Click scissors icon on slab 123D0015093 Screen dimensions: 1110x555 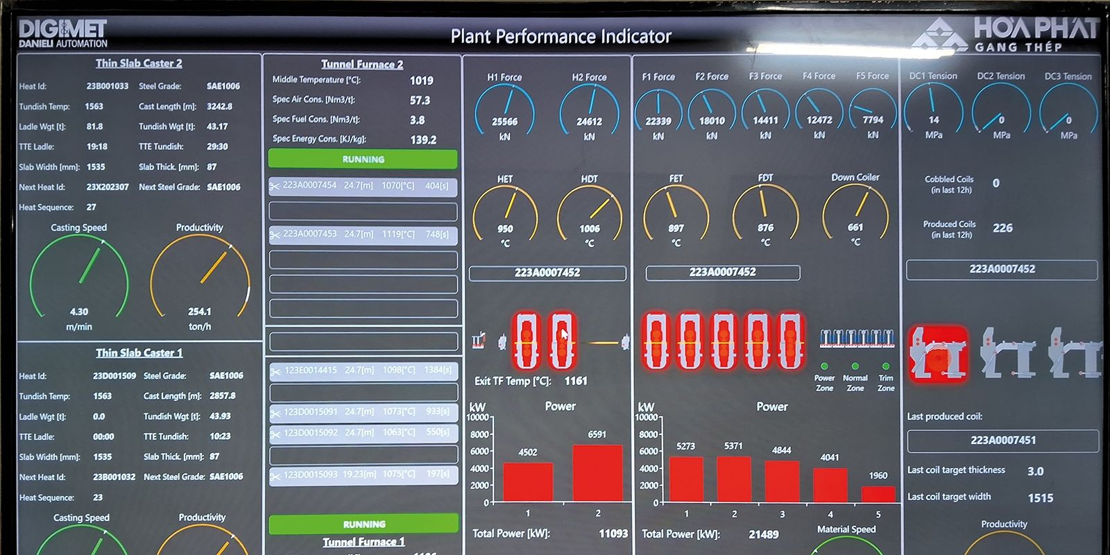275,475
